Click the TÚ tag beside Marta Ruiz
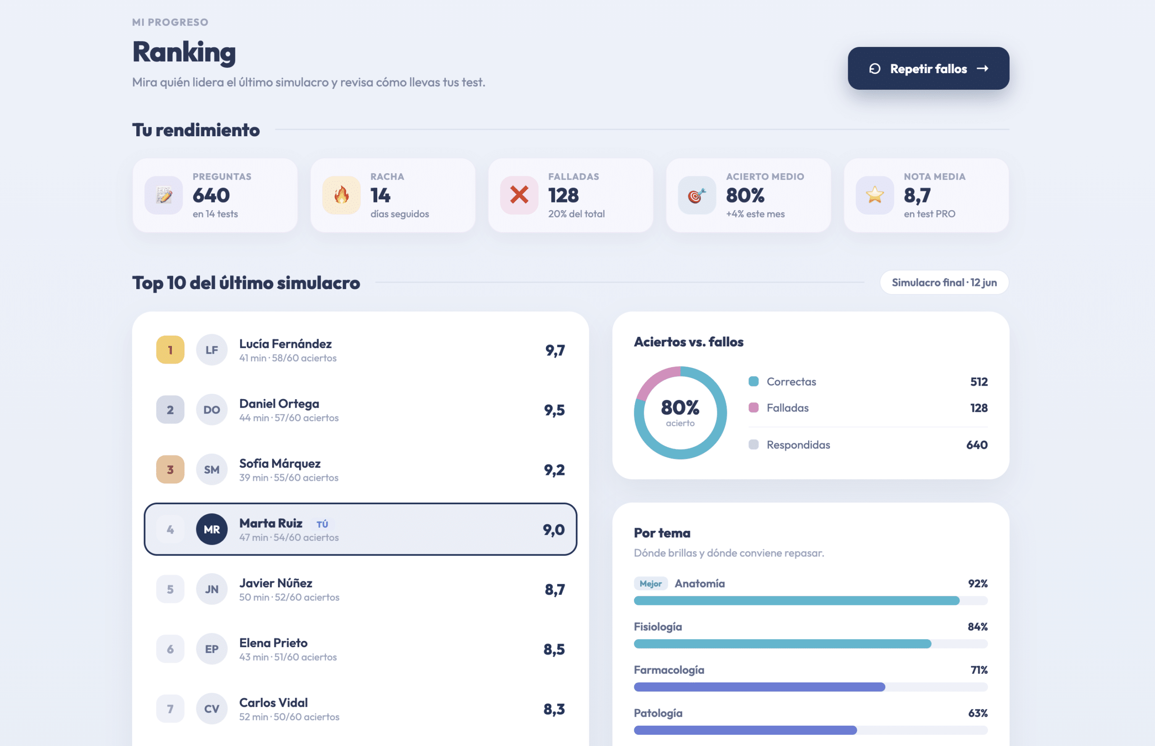This screenshot has height=746, width=1155. point(322,524)
